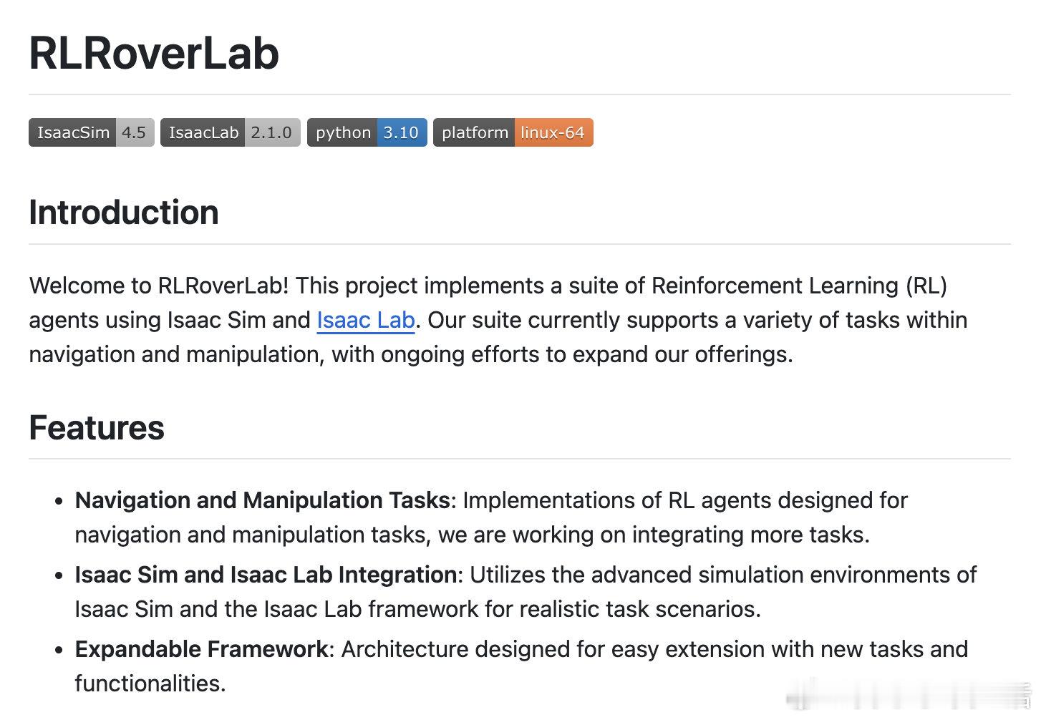Click the python 3.10 badge
Screen dimensions: 1041x720
click(367, 132)
